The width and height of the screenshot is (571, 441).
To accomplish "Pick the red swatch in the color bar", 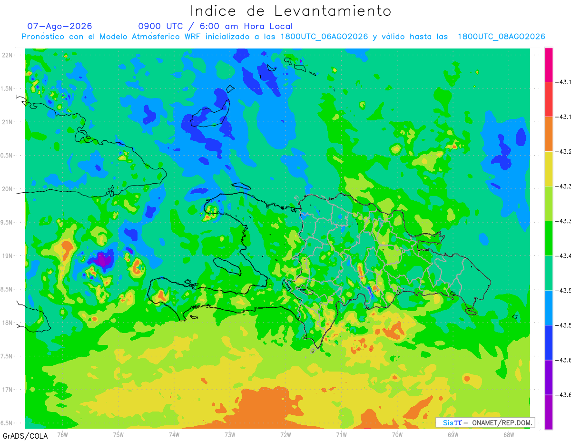I will tap(549, 99).
